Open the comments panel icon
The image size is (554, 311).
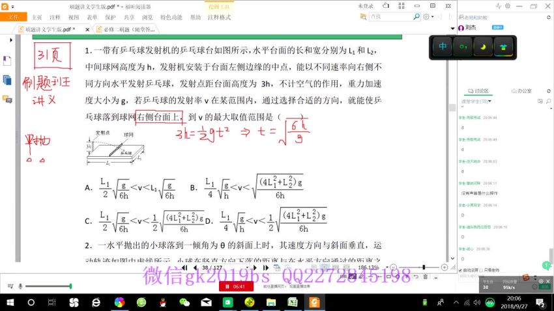pyautogui.click(x=7, y=99)
